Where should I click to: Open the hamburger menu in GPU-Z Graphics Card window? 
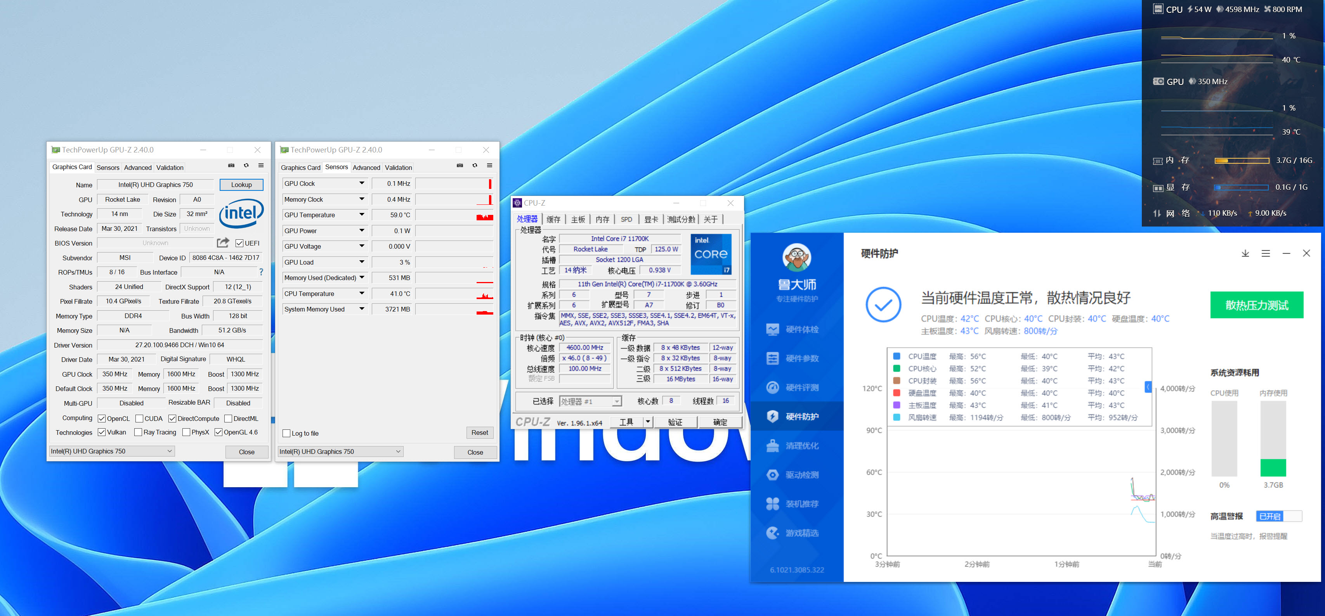click(261, 165)
